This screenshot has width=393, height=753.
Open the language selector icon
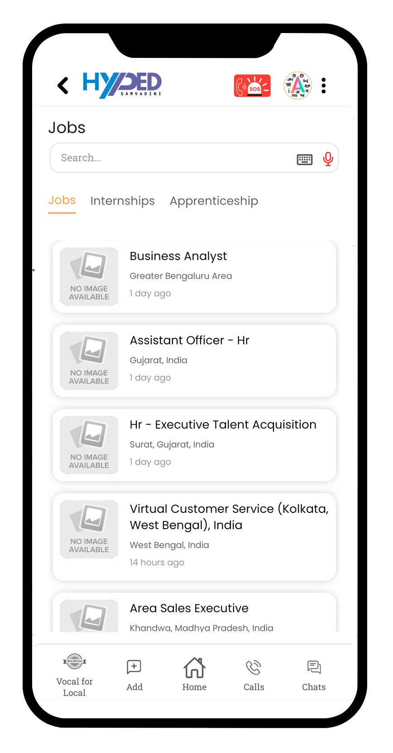click(x=297, y=85)
